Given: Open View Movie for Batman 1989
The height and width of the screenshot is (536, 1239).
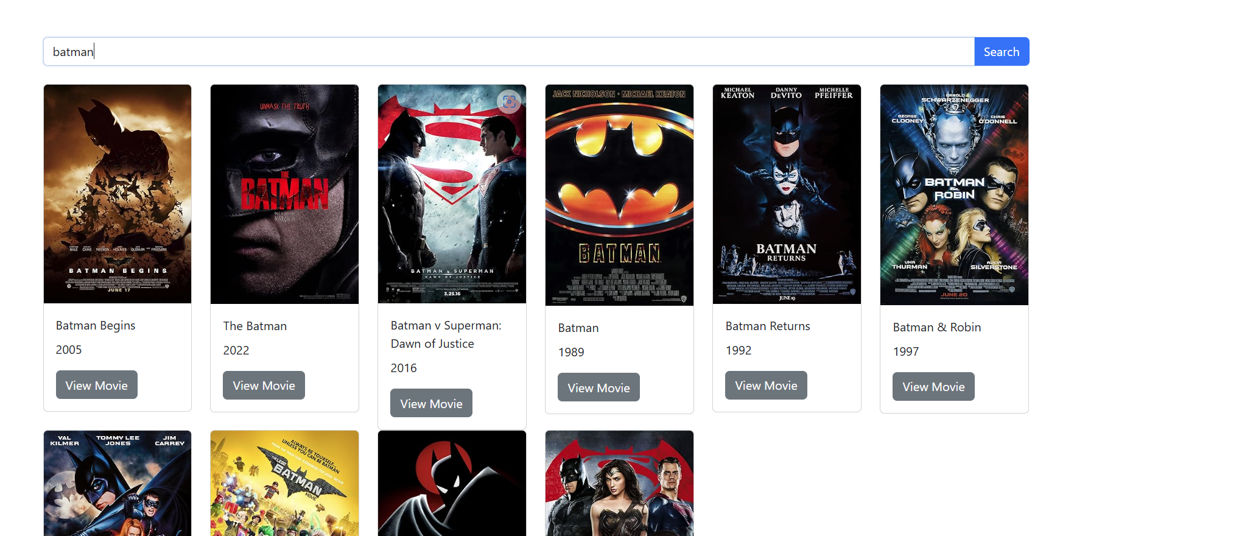Looking at the screenshot, I should 598,387.
